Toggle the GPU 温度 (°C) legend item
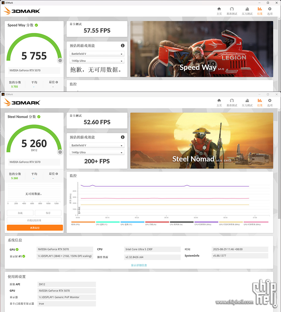Viewport: 281px width, 312px height. [132, 223]
